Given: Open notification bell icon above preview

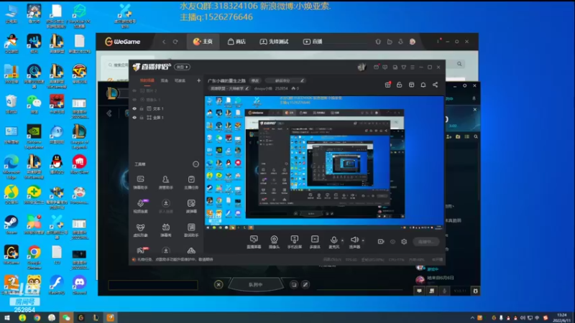Looking at the screenshot, I should (x=423, y=85).
